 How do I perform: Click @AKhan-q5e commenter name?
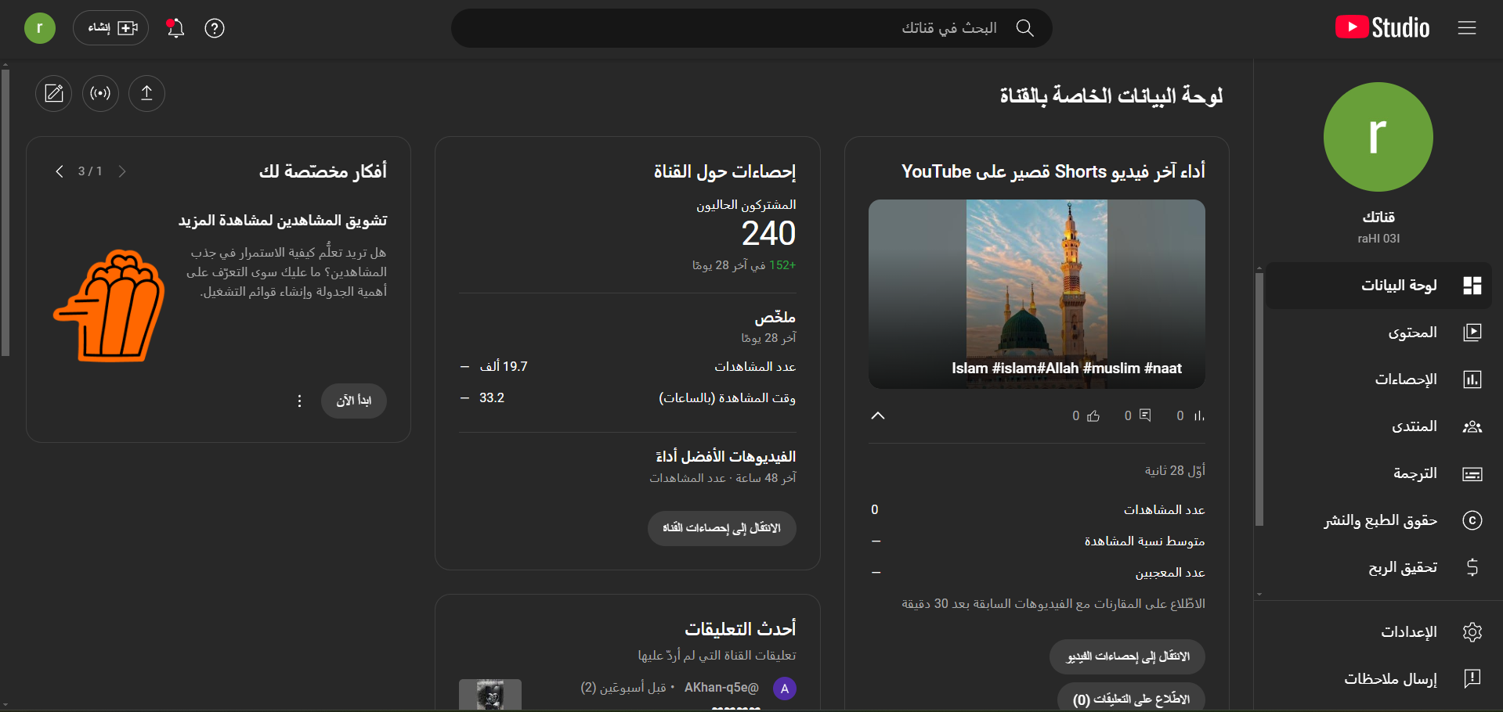(721, 687)
